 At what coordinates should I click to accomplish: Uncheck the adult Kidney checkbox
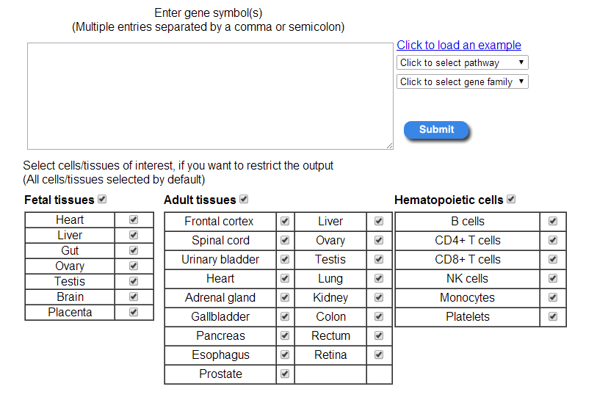tap(379, 297)
